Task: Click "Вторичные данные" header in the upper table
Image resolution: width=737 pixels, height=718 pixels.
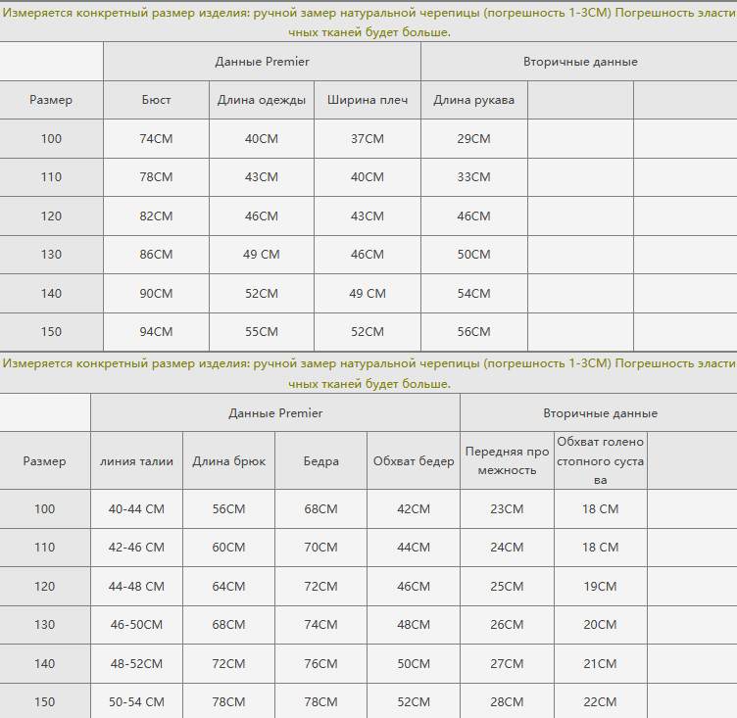Action: [580, 62]
